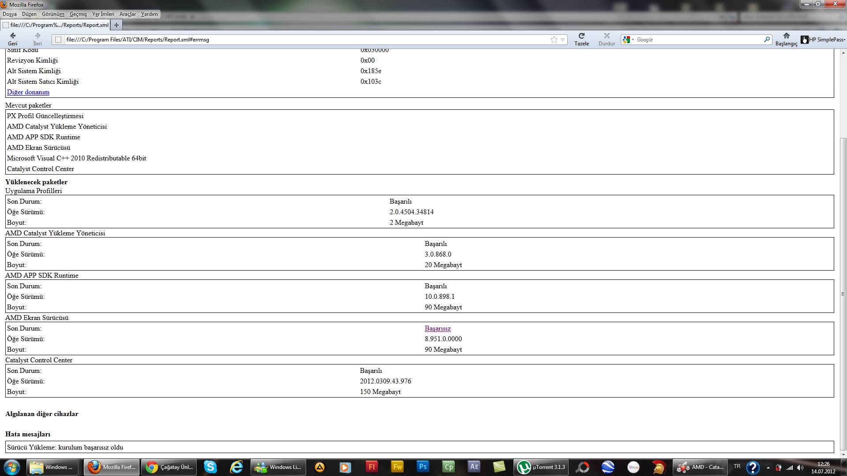Switch to Chrome Çağatay Ünl... window
Image resolution: width=847 pixels, height=476 pixels.
pos(170,467)
